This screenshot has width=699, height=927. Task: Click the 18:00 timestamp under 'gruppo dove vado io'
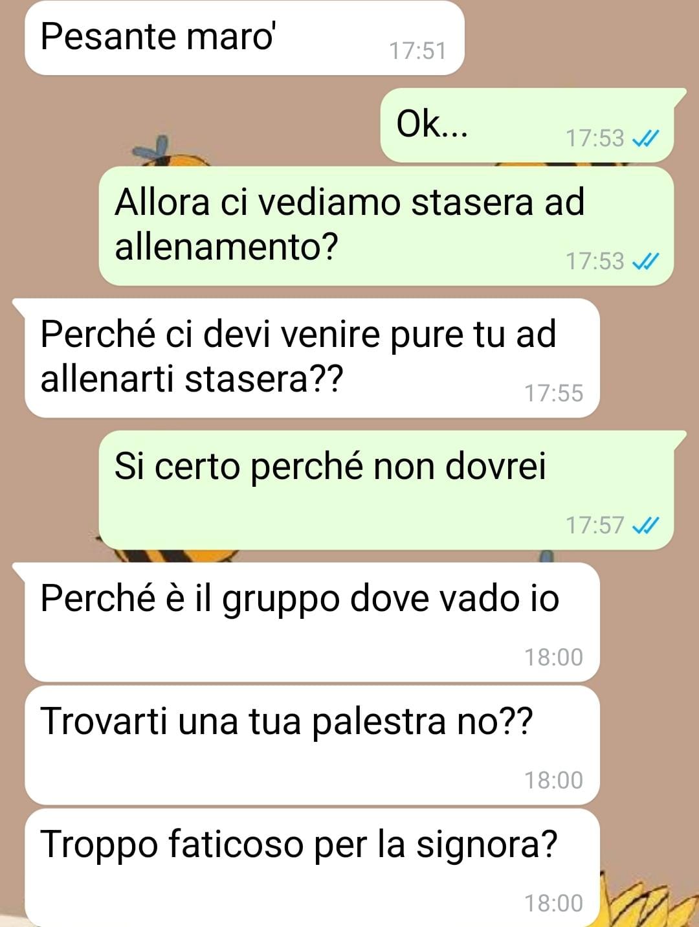[x=553, y=657]
